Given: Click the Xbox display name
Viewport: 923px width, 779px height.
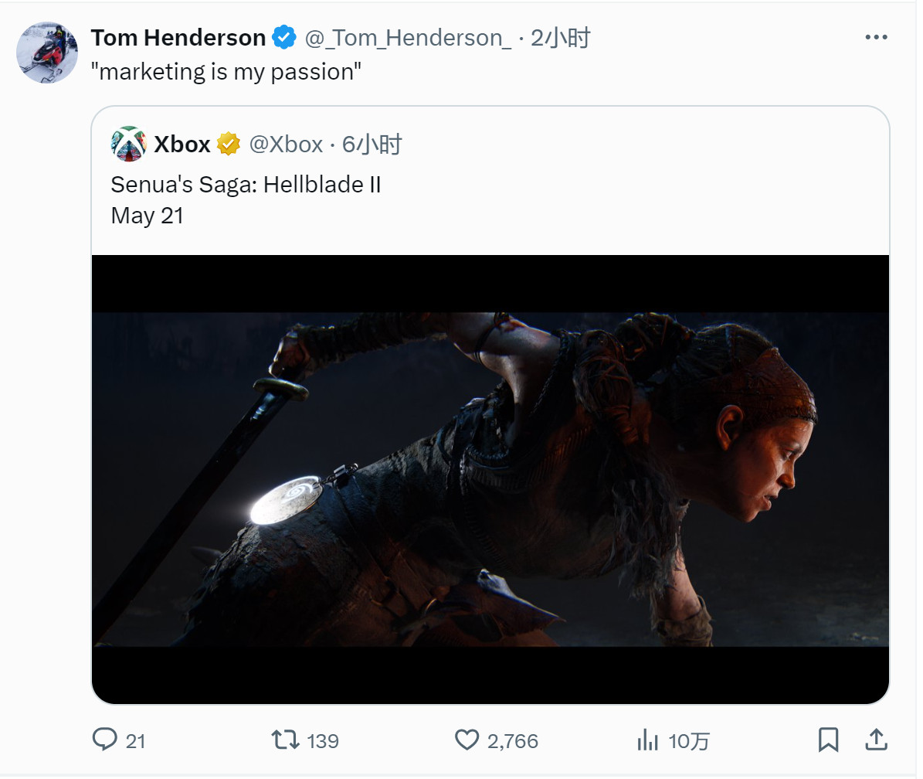Looking at the screenshot, I should tap(182, 145).
